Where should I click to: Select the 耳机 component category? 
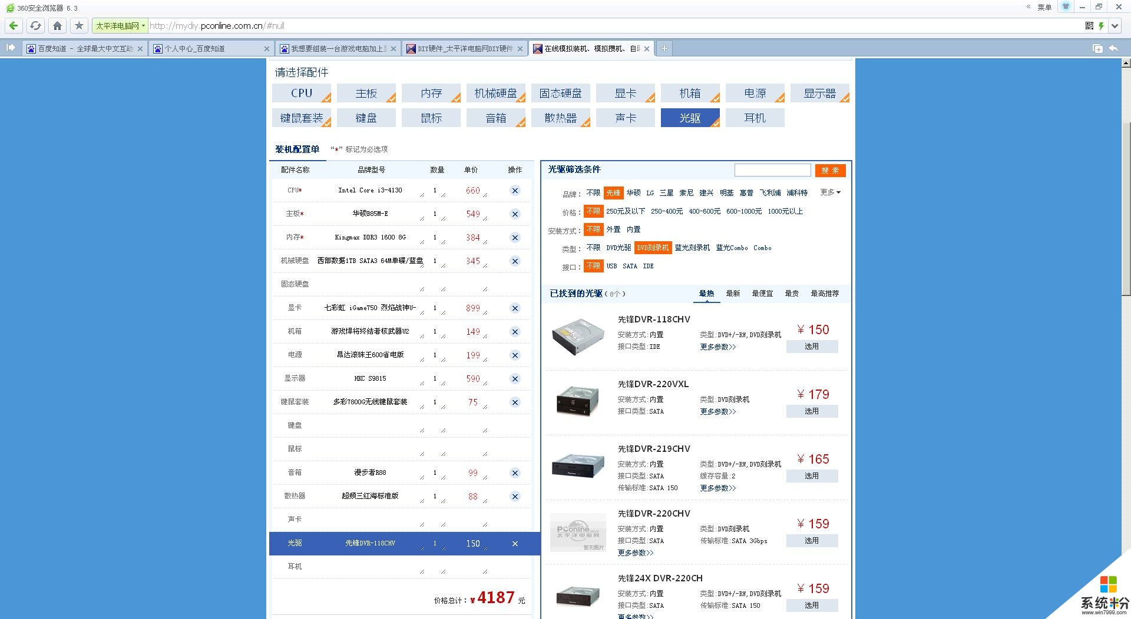coord(755,118)
